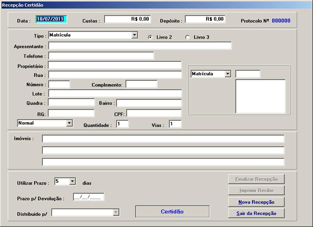Click the Protocolo number 000000
This screenshot has height=227, width=313.
[x=281, y=21]
